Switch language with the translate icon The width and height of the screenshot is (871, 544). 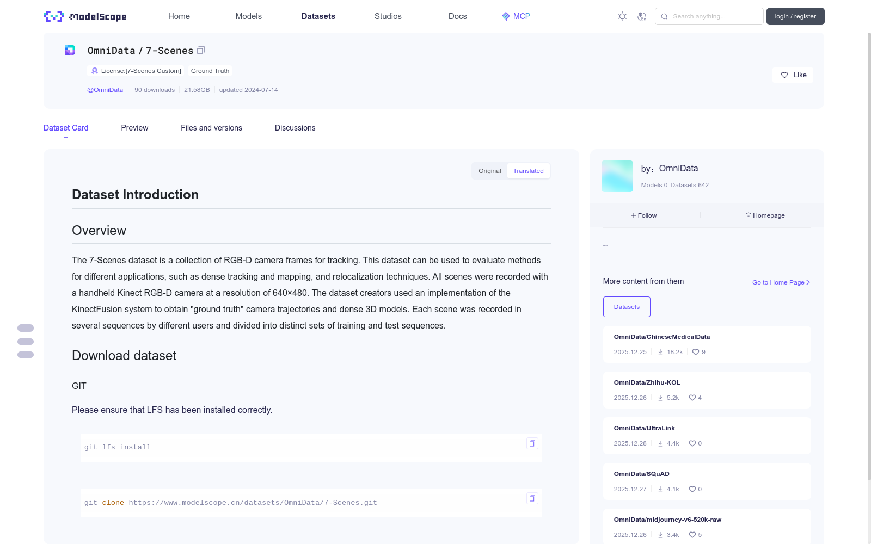coord(642,16)
